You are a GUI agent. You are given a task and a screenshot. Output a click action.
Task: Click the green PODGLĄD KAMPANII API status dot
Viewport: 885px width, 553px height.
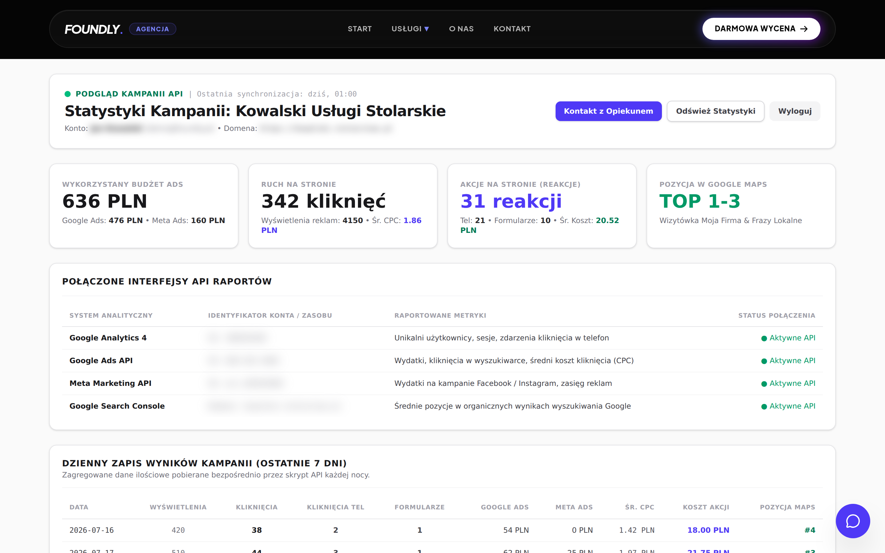68,94
